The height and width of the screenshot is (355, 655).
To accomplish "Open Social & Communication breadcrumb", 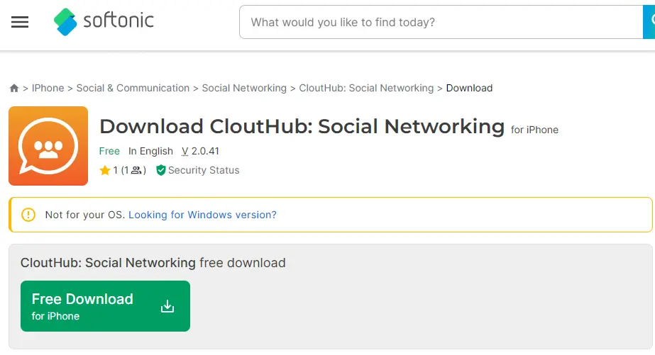I will pyautogui.click(x=133, y=88).
